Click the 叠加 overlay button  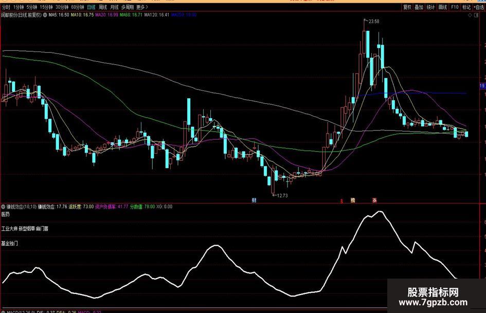(419, 7)
